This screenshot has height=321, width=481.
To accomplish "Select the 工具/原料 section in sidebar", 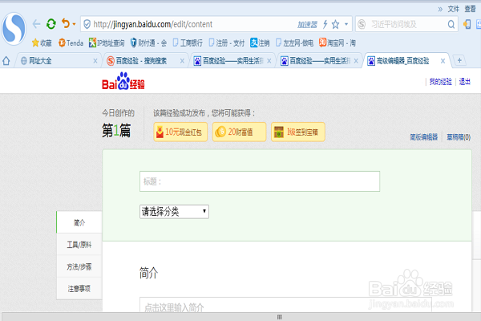I will [x=79, y=245].
